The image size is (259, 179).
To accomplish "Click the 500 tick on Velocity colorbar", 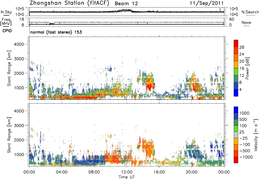I will coord(243,120).
